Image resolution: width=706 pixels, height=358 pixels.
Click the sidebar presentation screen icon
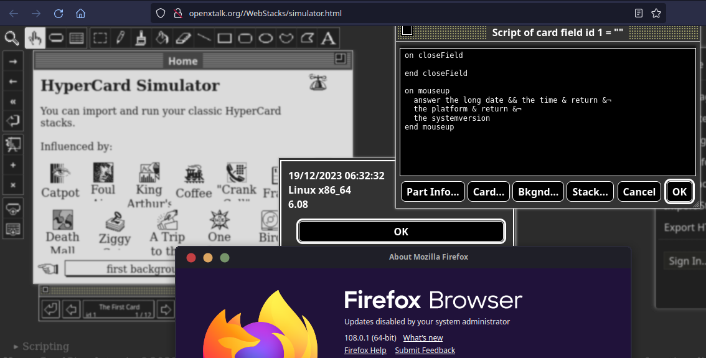pyautogui.click(x=12, y=144)
